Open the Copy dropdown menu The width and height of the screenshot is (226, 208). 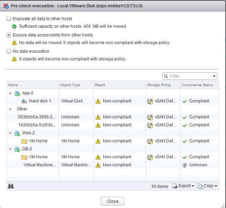[x=207, y=186]
